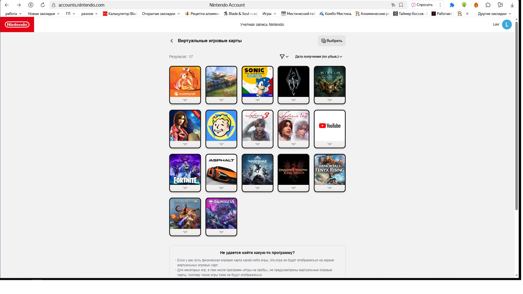Viewport: 523px width, 294px height.
Task: Open the page translate icon in address bar
Action: pos(393,5)
